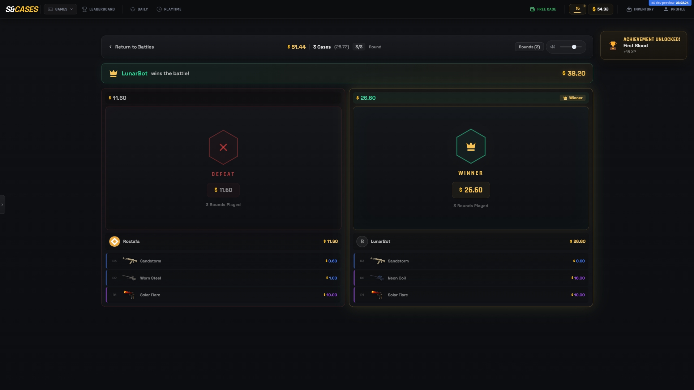
Task: Return to Battles link
Action: (131, 47)
